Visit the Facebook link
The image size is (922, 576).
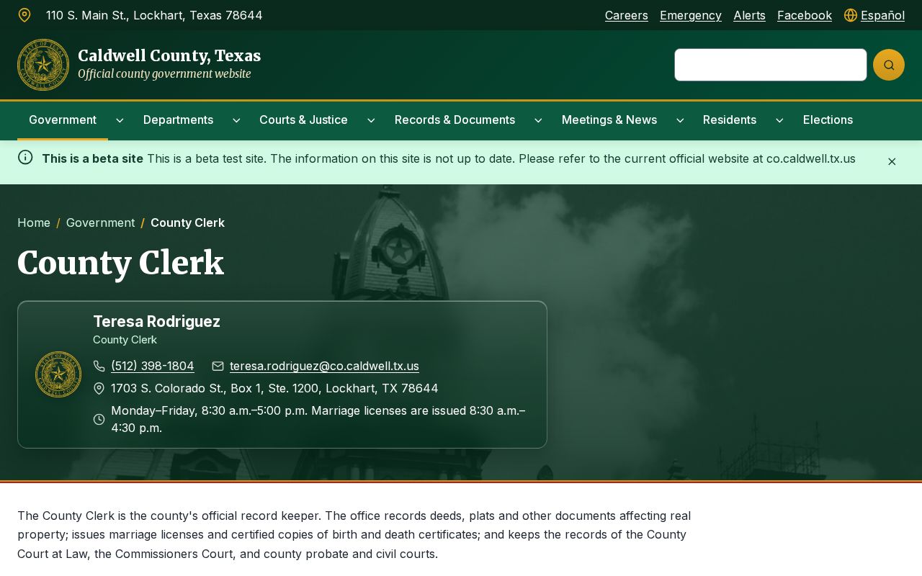(805, 15)
